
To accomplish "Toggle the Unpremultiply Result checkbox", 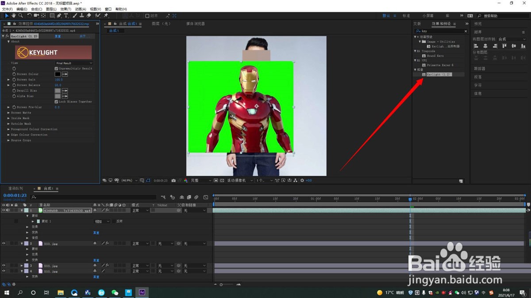I will point(56,68).
